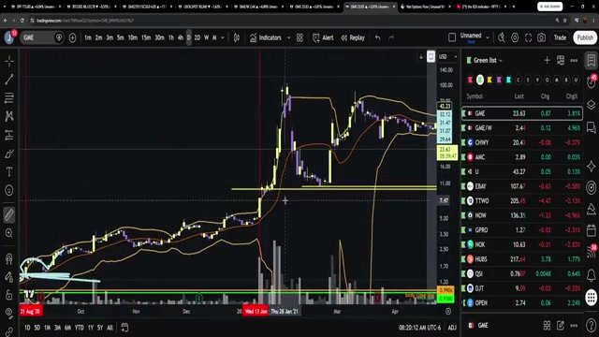Open the Trade panel
The height and width of the screenshot is (337, 599).
point(560,37)
